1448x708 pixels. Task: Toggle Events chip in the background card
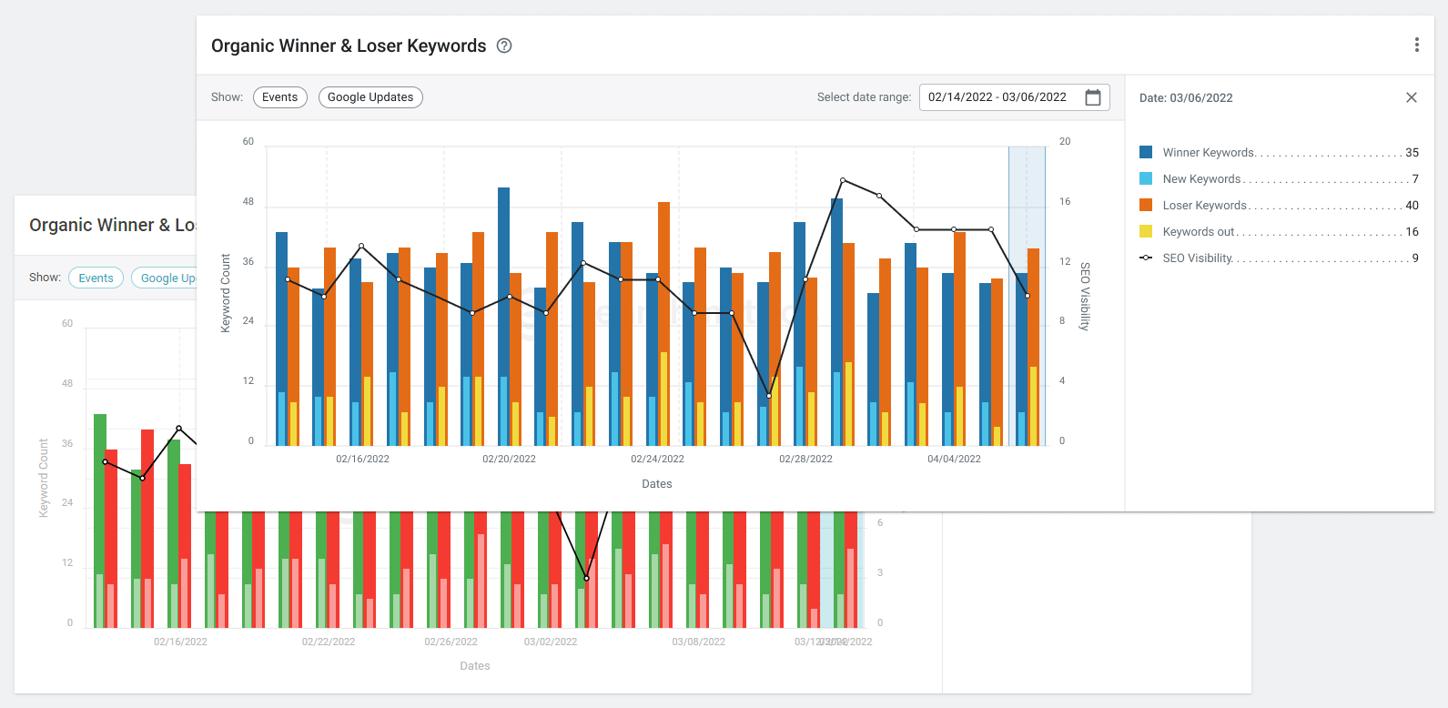[x=96, y=278]
